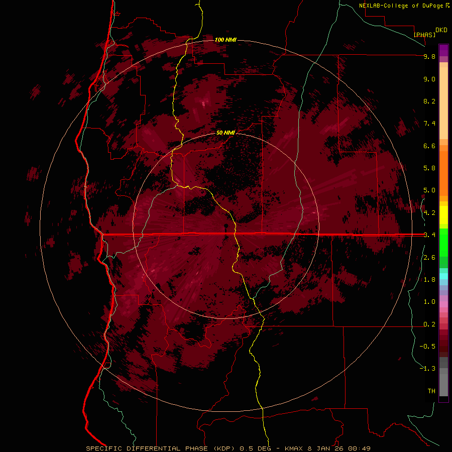Click the purple band at the scale top

pyautogui.click(x=443, y=50)
